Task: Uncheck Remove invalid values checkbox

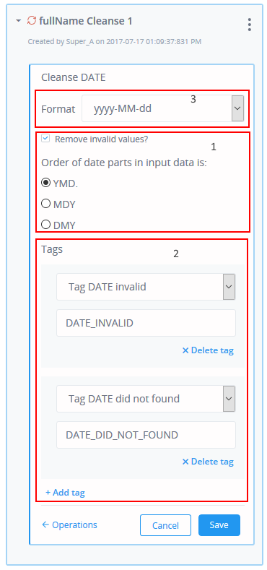Action: pos(45,139)
